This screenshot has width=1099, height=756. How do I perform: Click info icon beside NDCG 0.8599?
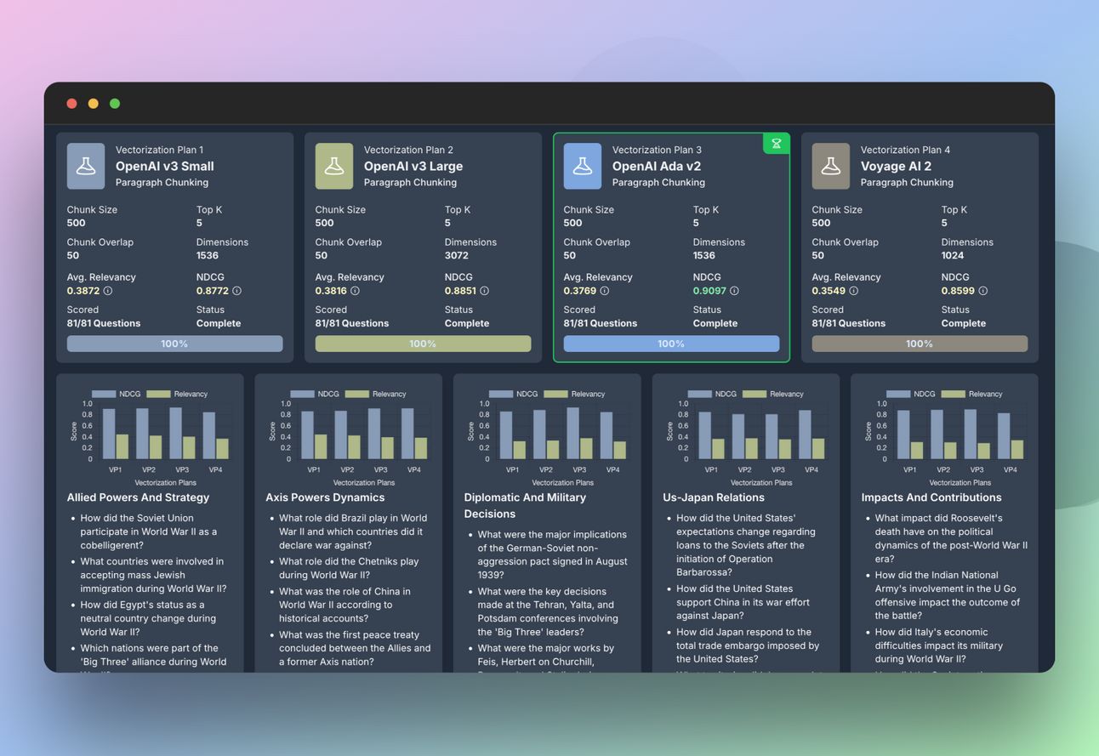click(982, 291)
